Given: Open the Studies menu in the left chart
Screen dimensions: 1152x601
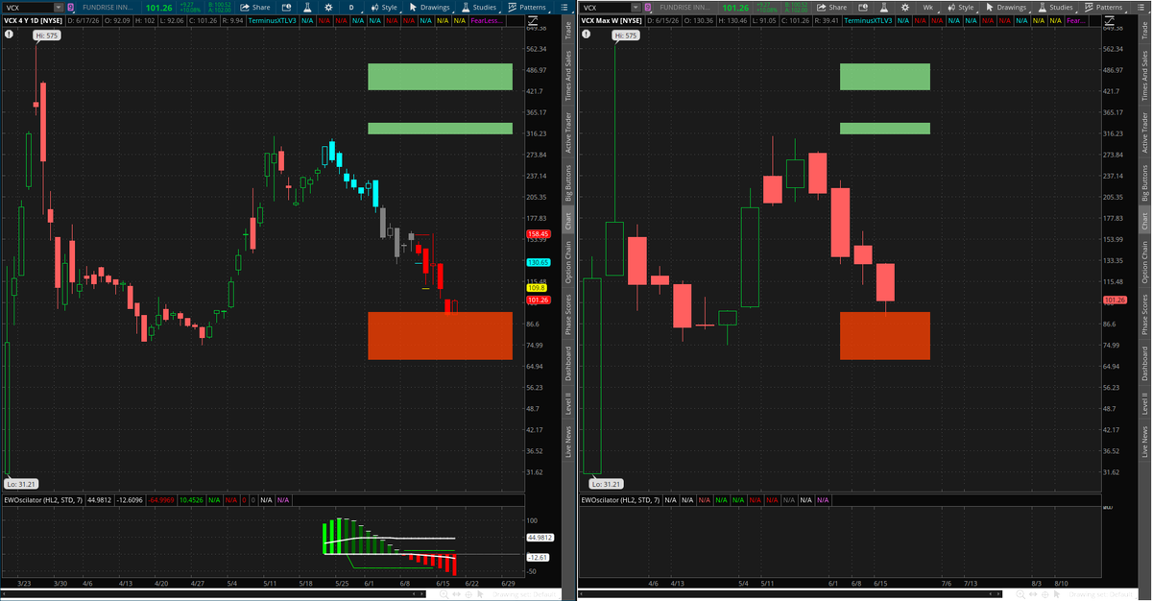Looking at the screenshot, I should 478,8.
